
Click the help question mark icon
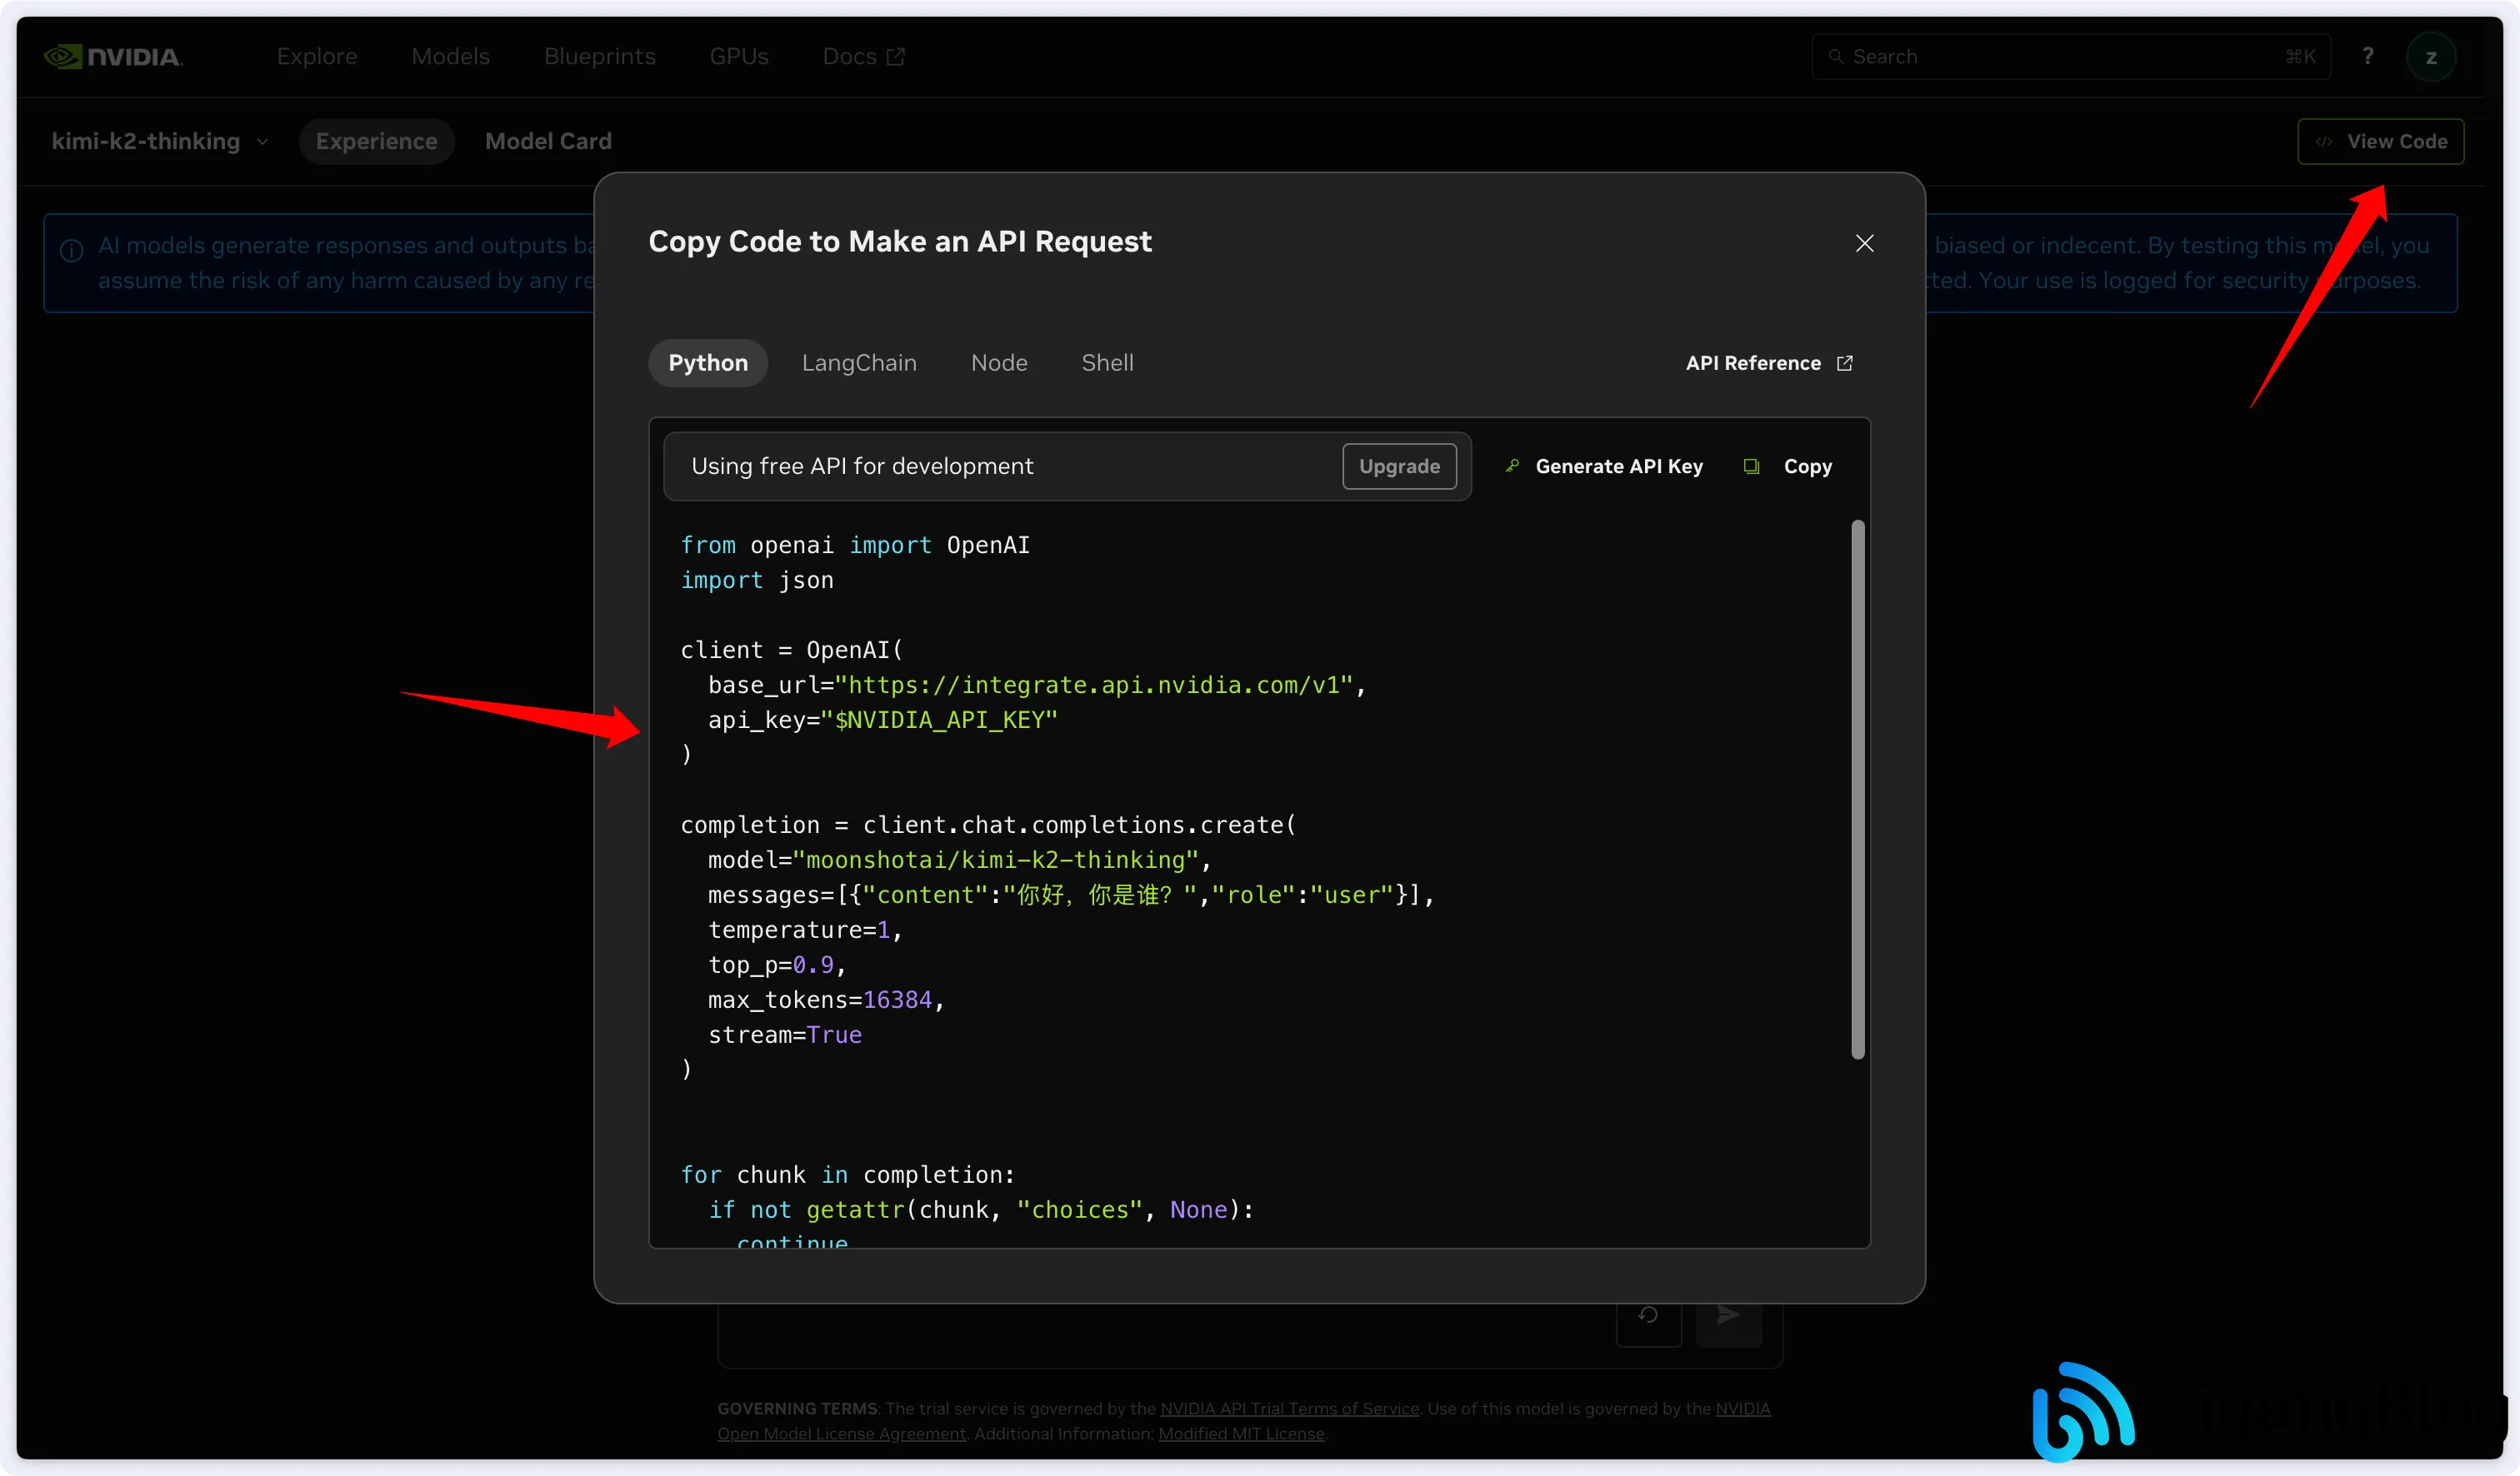point(2367,57)
